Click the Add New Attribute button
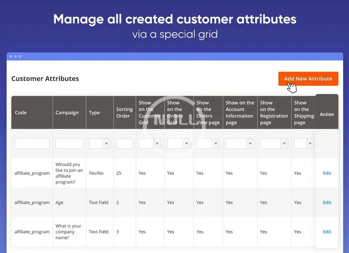 308,79
